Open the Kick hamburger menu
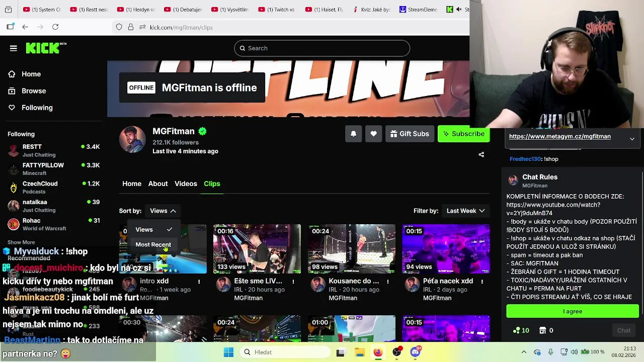The width and height of the screenshot is (644, 362). pos(14,48)
